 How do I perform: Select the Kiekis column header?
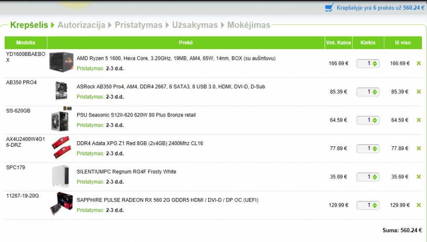click(x=368, y=42)
